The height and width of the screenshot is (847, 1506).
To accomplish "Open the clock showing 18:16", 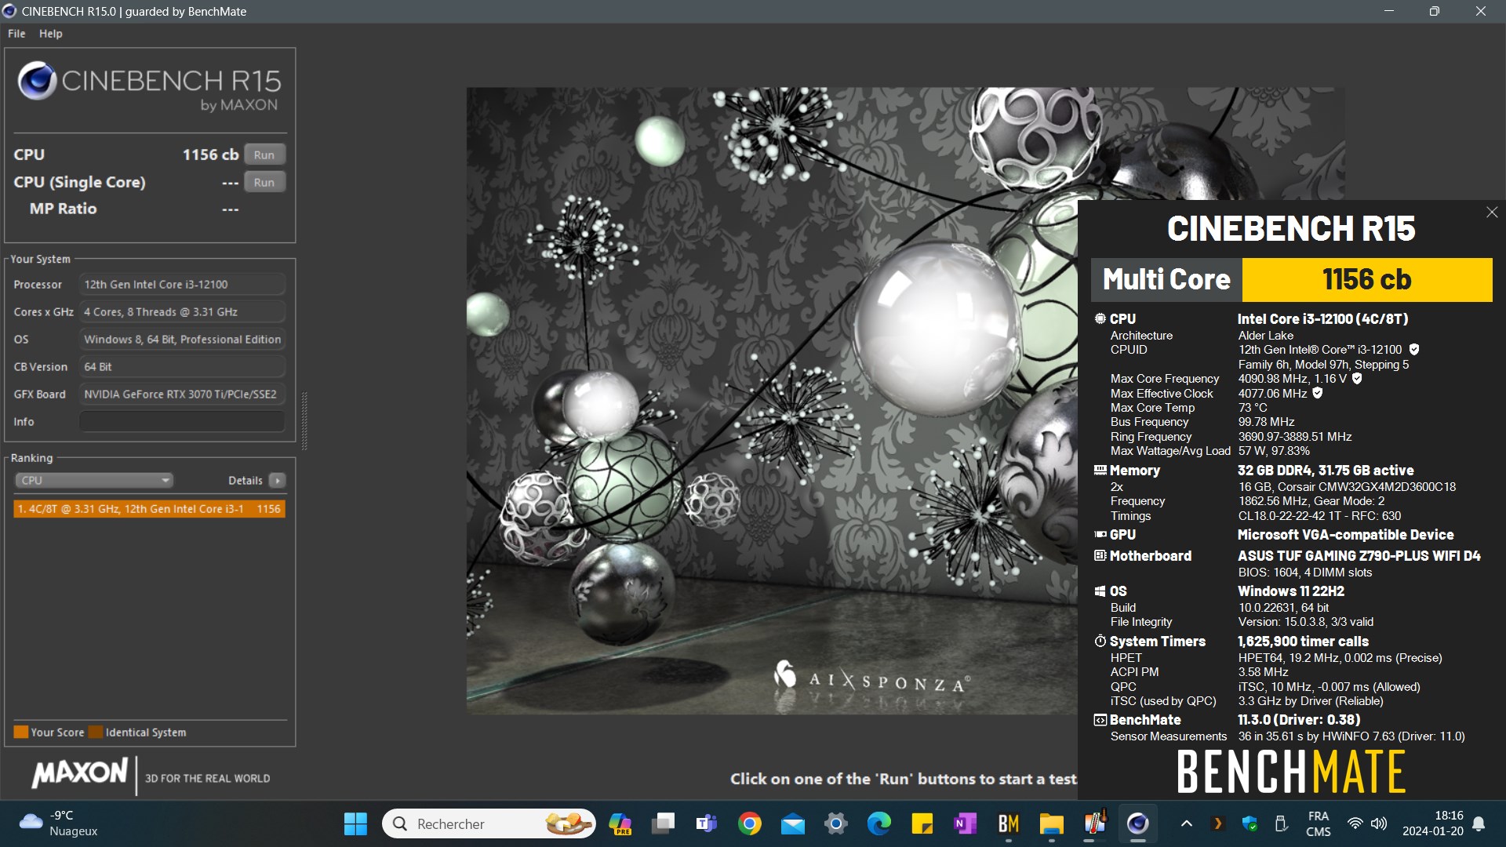I will tap(1433, 824).
